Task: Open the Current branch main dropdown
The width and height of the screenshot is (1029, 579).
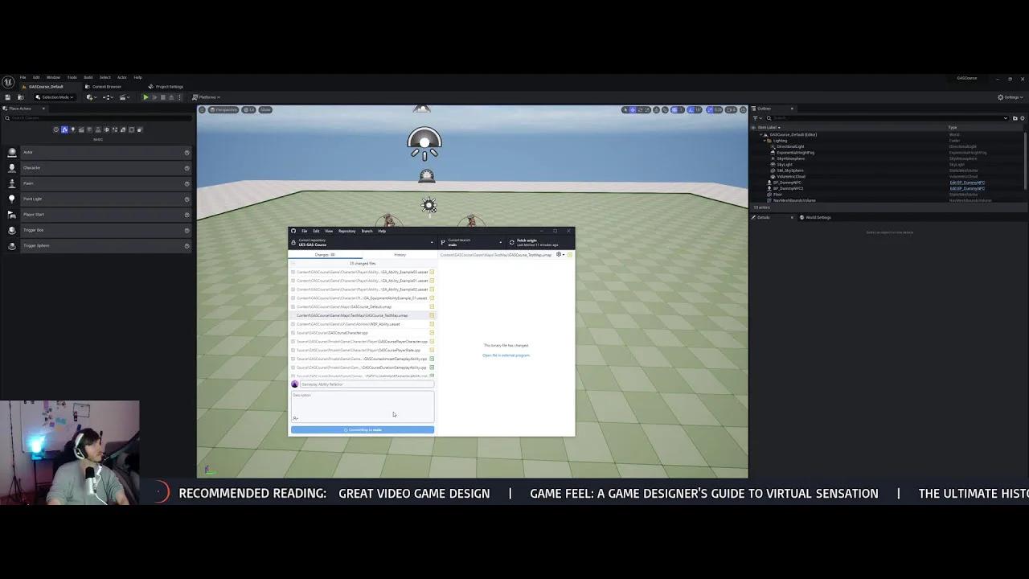Action: 471,242
